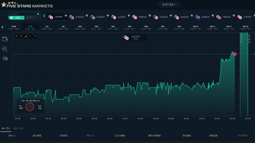
Task: Toggle favorite star for EUR/CAD
Action: (x=171, y=15)
